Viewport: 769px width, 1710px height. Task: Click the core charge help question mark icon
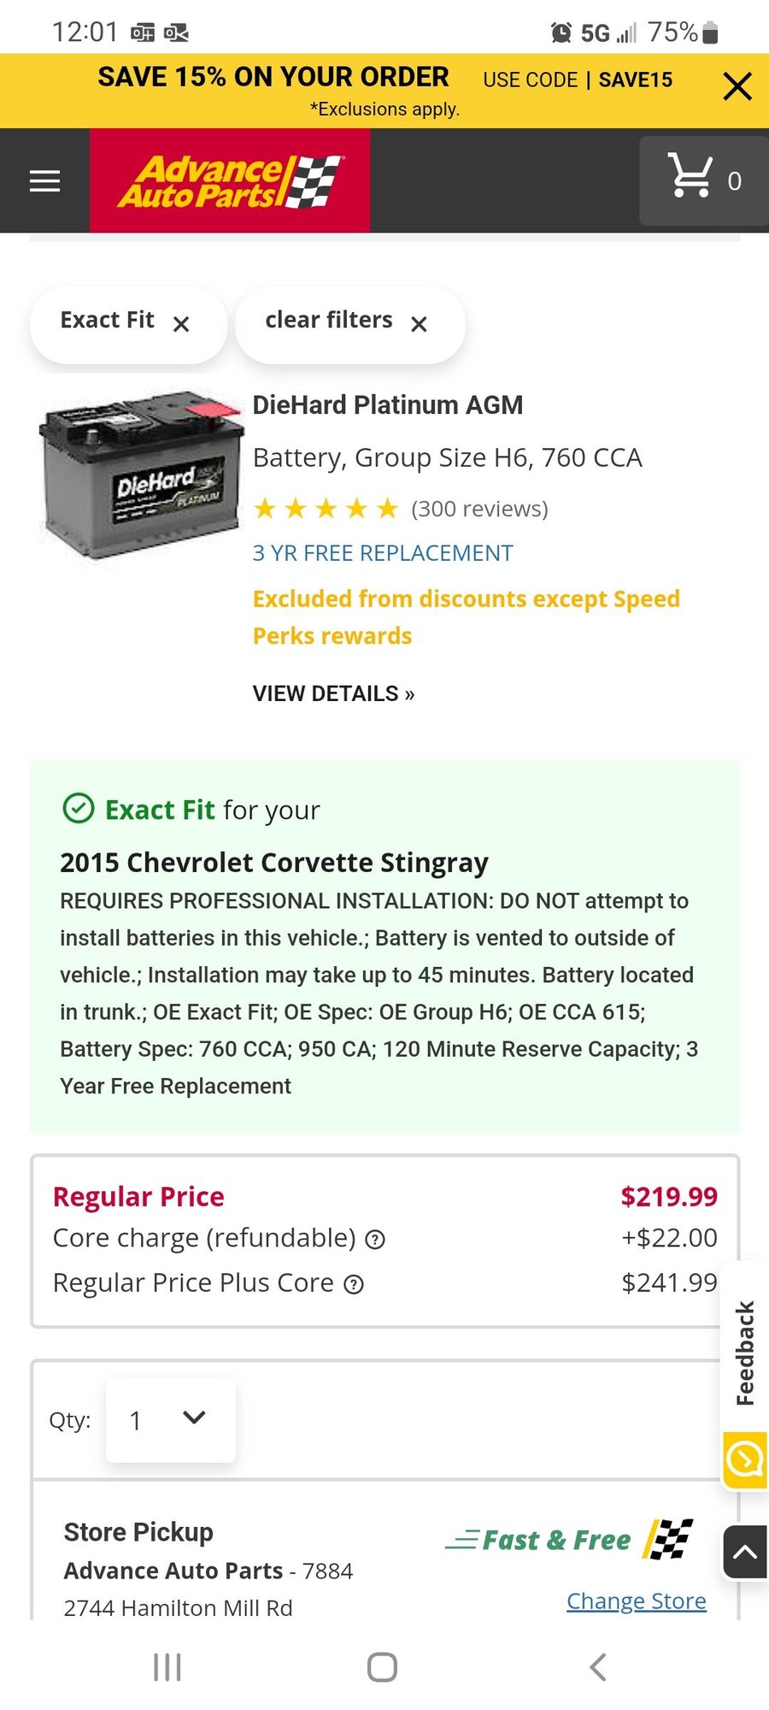[x=374, y=1239]
